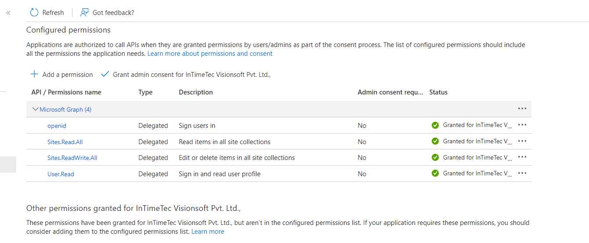This screenshot has width=589, height=243.
Task: Open the ellipsis menu for Sites.Read.All
Action: coord(522,141)
